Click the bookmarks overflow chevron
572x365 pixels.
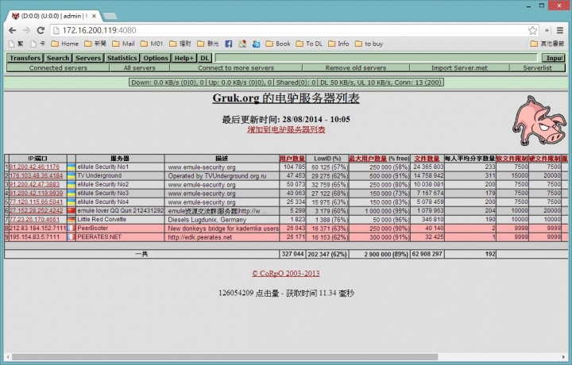tap(547, 30)
